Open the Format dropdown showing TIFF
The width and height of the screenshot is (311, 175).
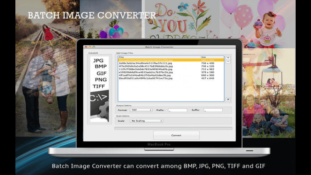coord(141,110)
